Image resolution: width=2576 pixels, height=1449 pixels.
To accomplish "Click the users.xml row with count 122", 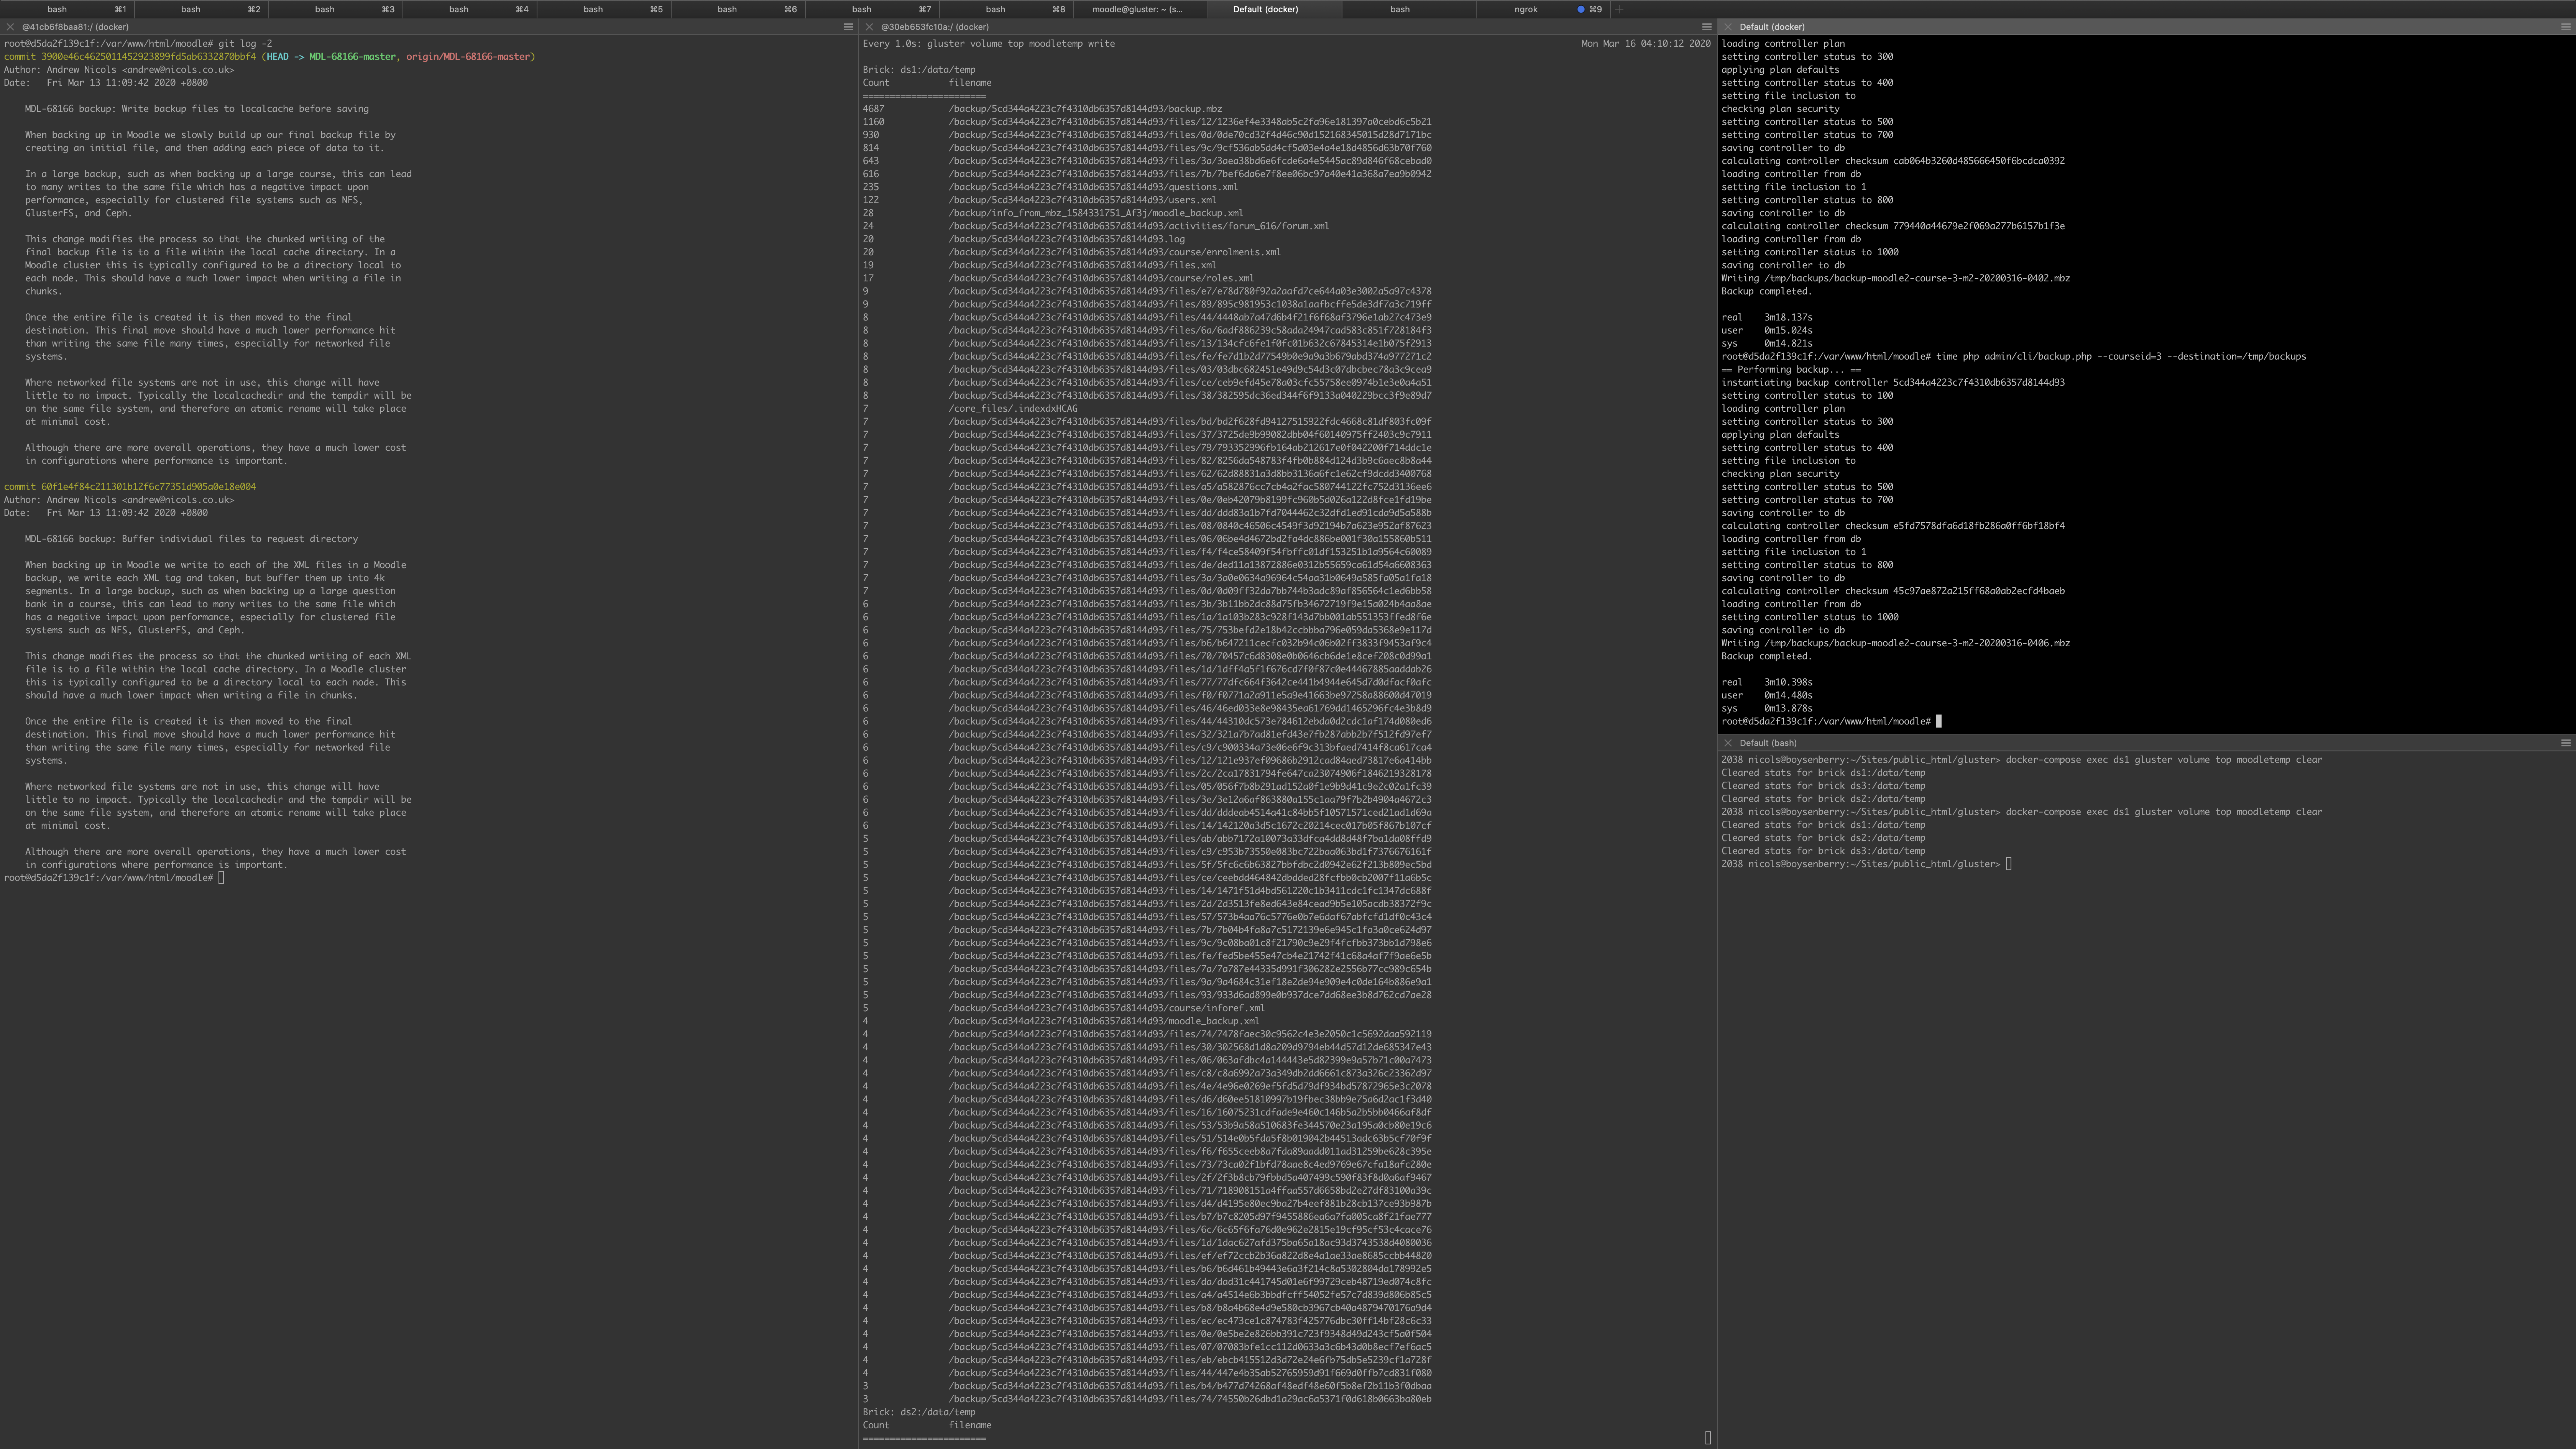I will pyautogui.click(x=1040, y=200).
